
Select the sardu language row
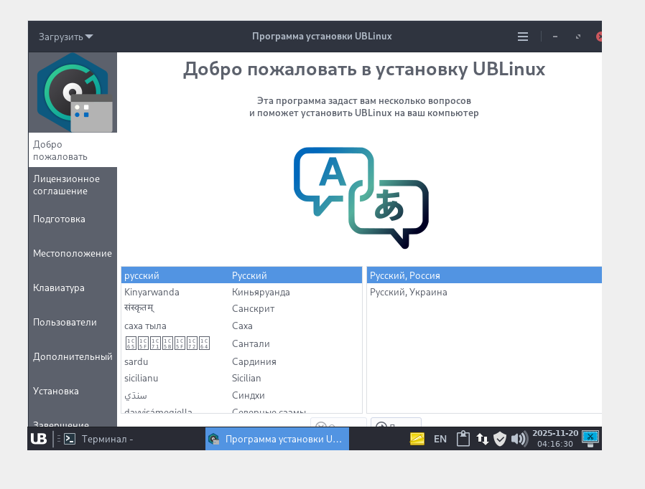[241, 361]
